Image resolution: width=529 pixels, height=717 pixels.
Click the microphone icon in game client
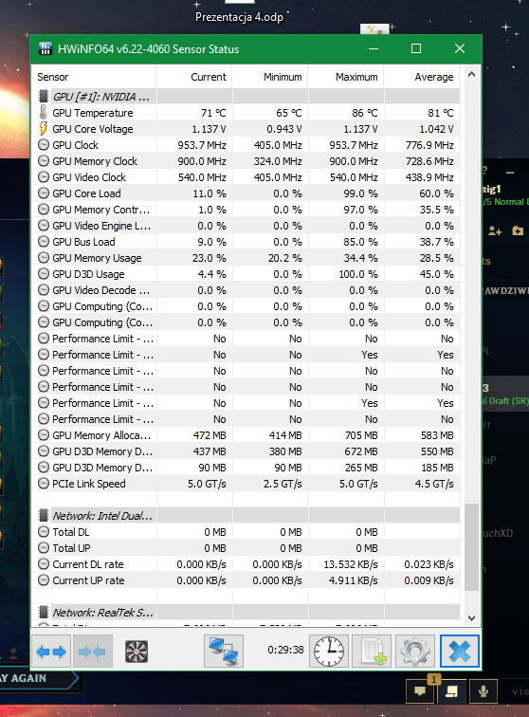(483, 690)
